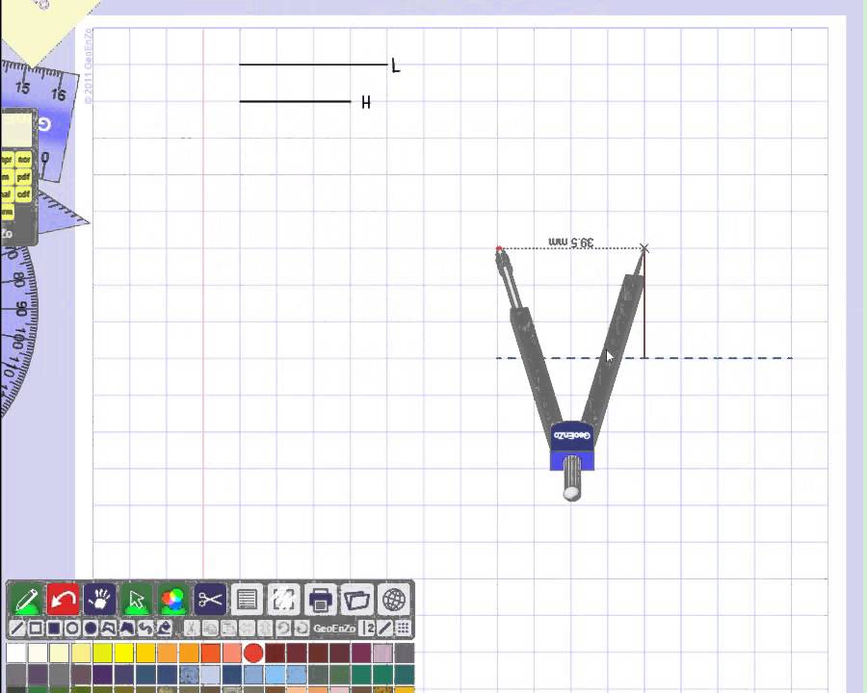The height and width of the screenshot is (693, 867).
Task: Click the globe web icon
Action: click(x=394, y=599)
